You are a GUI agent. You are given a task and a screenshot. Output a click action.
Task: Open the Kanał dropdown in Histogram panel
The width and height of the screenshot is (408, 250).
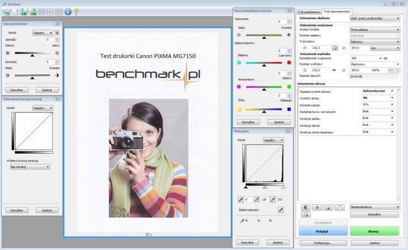[x=273, y=140]
